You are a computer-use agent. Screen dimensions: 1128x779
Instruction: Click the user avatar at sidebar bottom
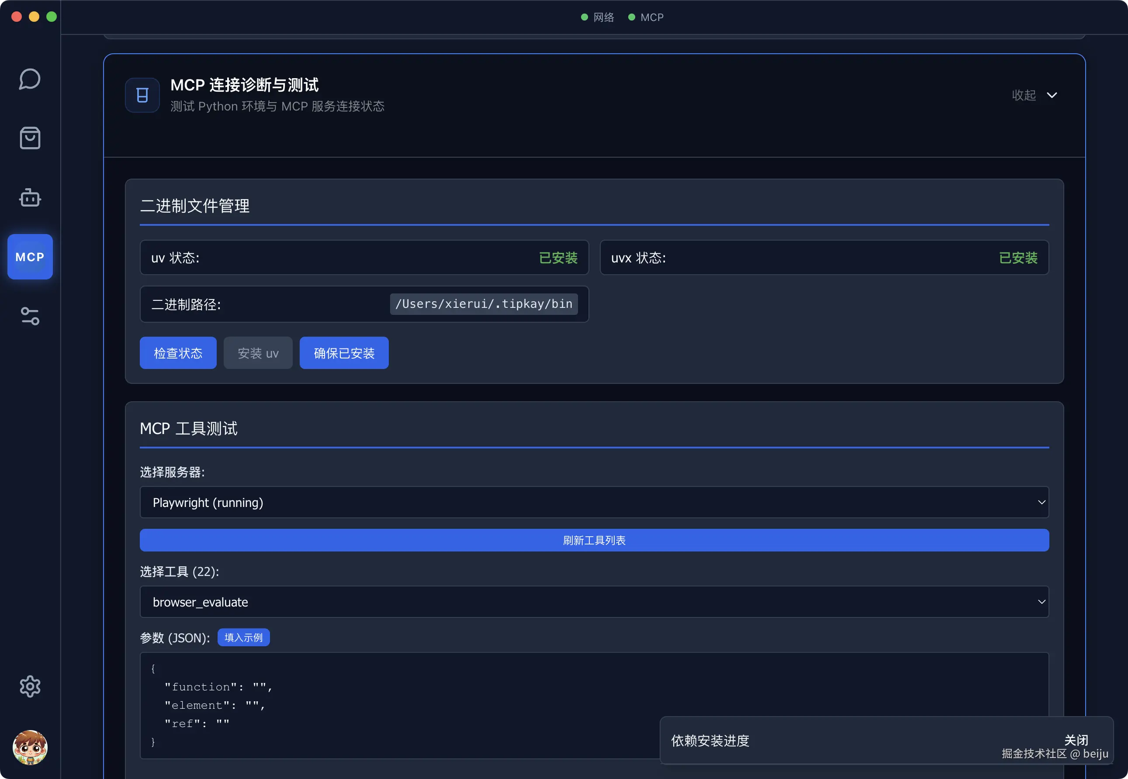pyautogui.click(x=30, y=747)
